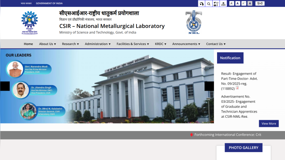
Task: Go to Home menu item
Action: coord(28,44)
